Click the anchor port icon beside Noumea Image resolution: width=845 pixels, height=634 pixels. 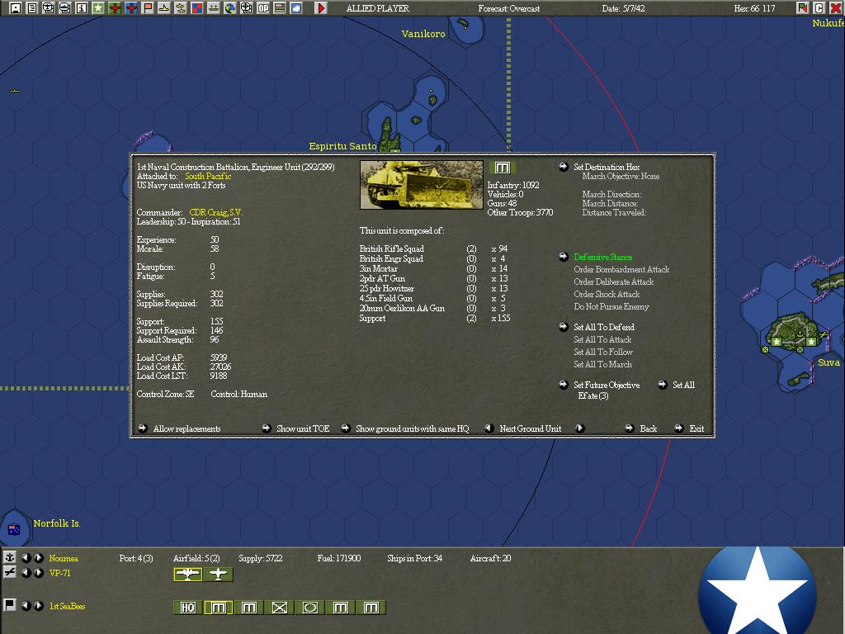(10, 557)
